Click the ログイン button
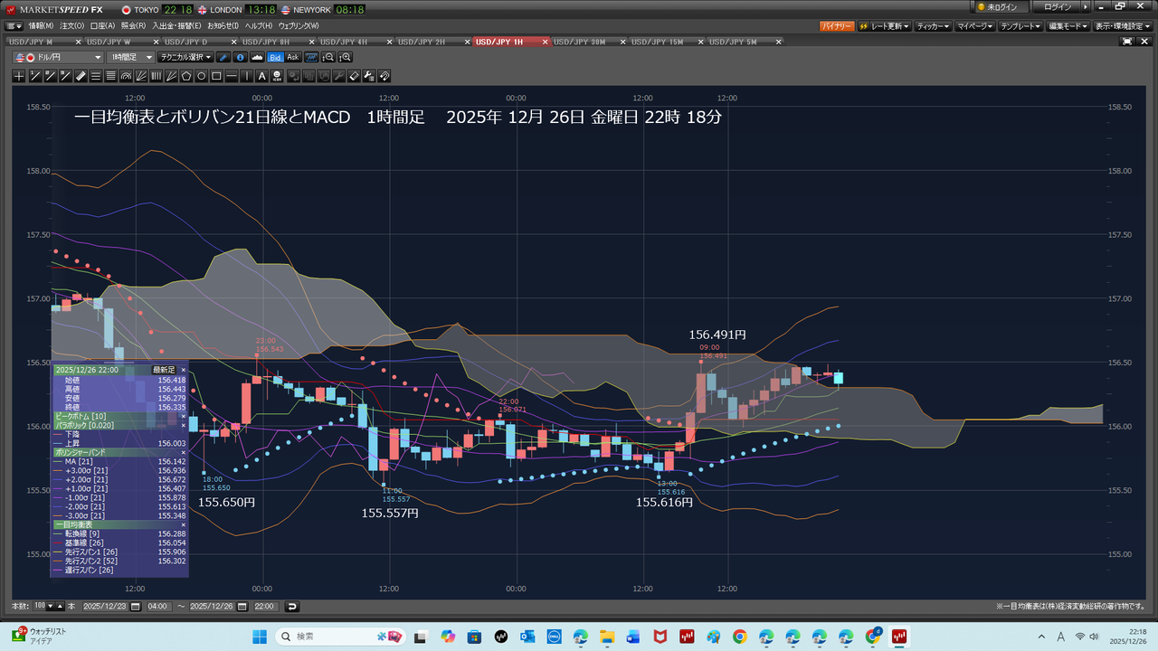Image resolution: width=1158 pixels, height=651 pixels. pyautogui.click(x=1057, y=7)
